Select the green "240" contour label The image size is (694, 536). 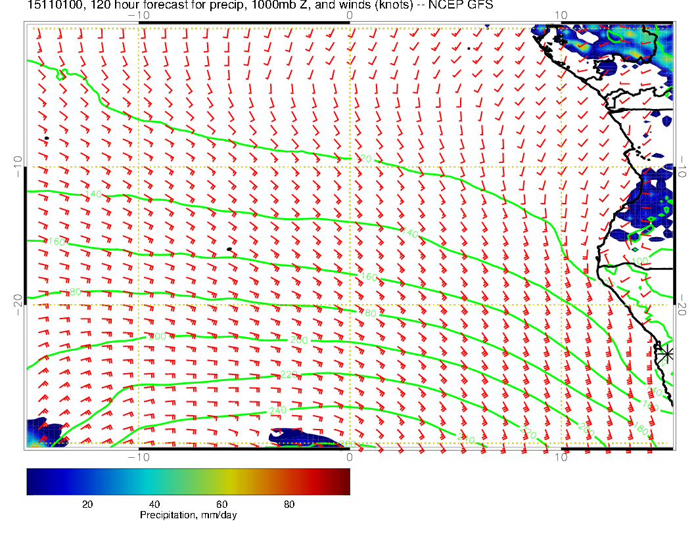click(x=279, y=411)
